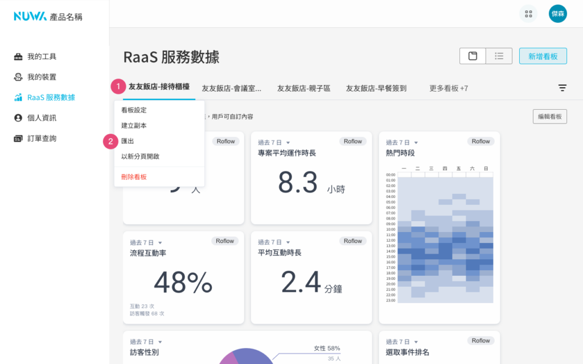Select 友友飯店-接待櫃檯 tab
The width and height of the screenshot is (583, 364).
(x=159, y=87)
